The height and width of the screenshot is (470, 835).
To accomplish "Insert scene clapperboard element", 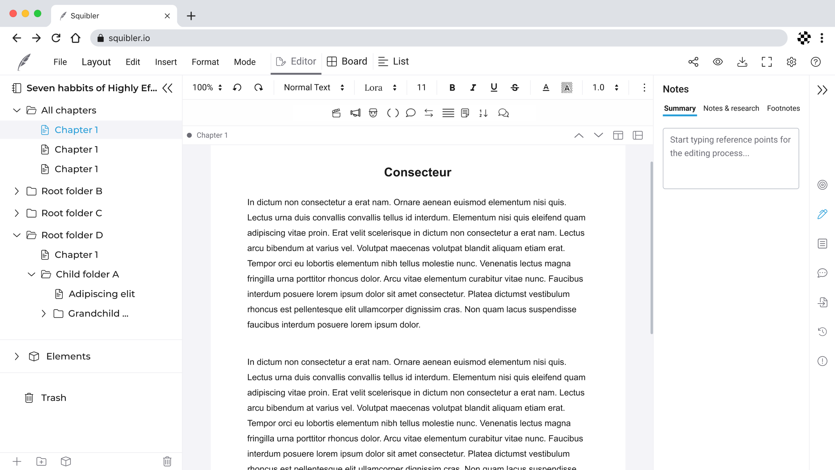I will click(336, 113).
